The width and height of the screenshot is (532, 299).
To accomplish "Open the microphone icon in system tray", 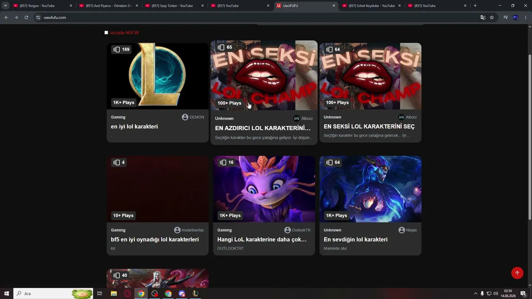I will [x=482, y=294].
